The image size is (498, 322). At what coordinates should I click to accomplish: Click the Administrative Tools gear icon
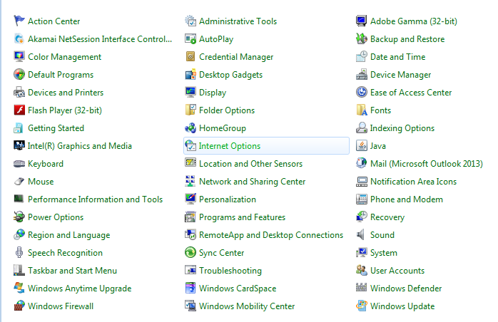(x=190, y=21)
